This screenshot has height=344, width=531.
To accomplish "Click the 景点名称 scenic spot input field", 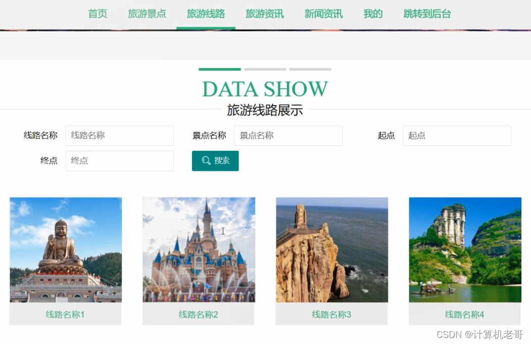I will [x=288, y=136].
